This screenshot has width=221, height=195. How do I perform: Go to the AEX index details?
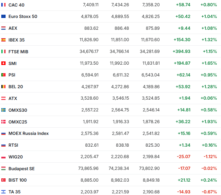(x=13, y=28)
